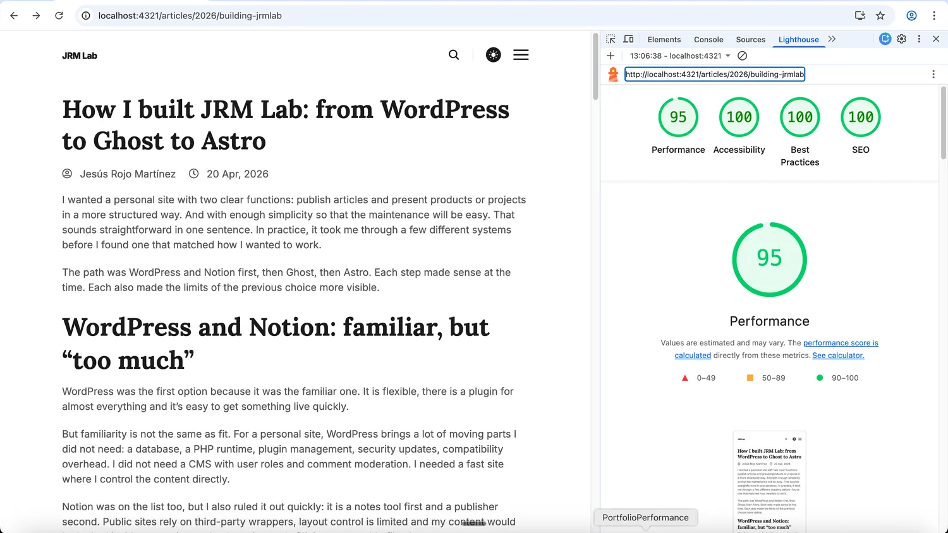This screenshot has height=533, width=948.
Task: Open the DevTools AI assistance icon
Action: 885,39
